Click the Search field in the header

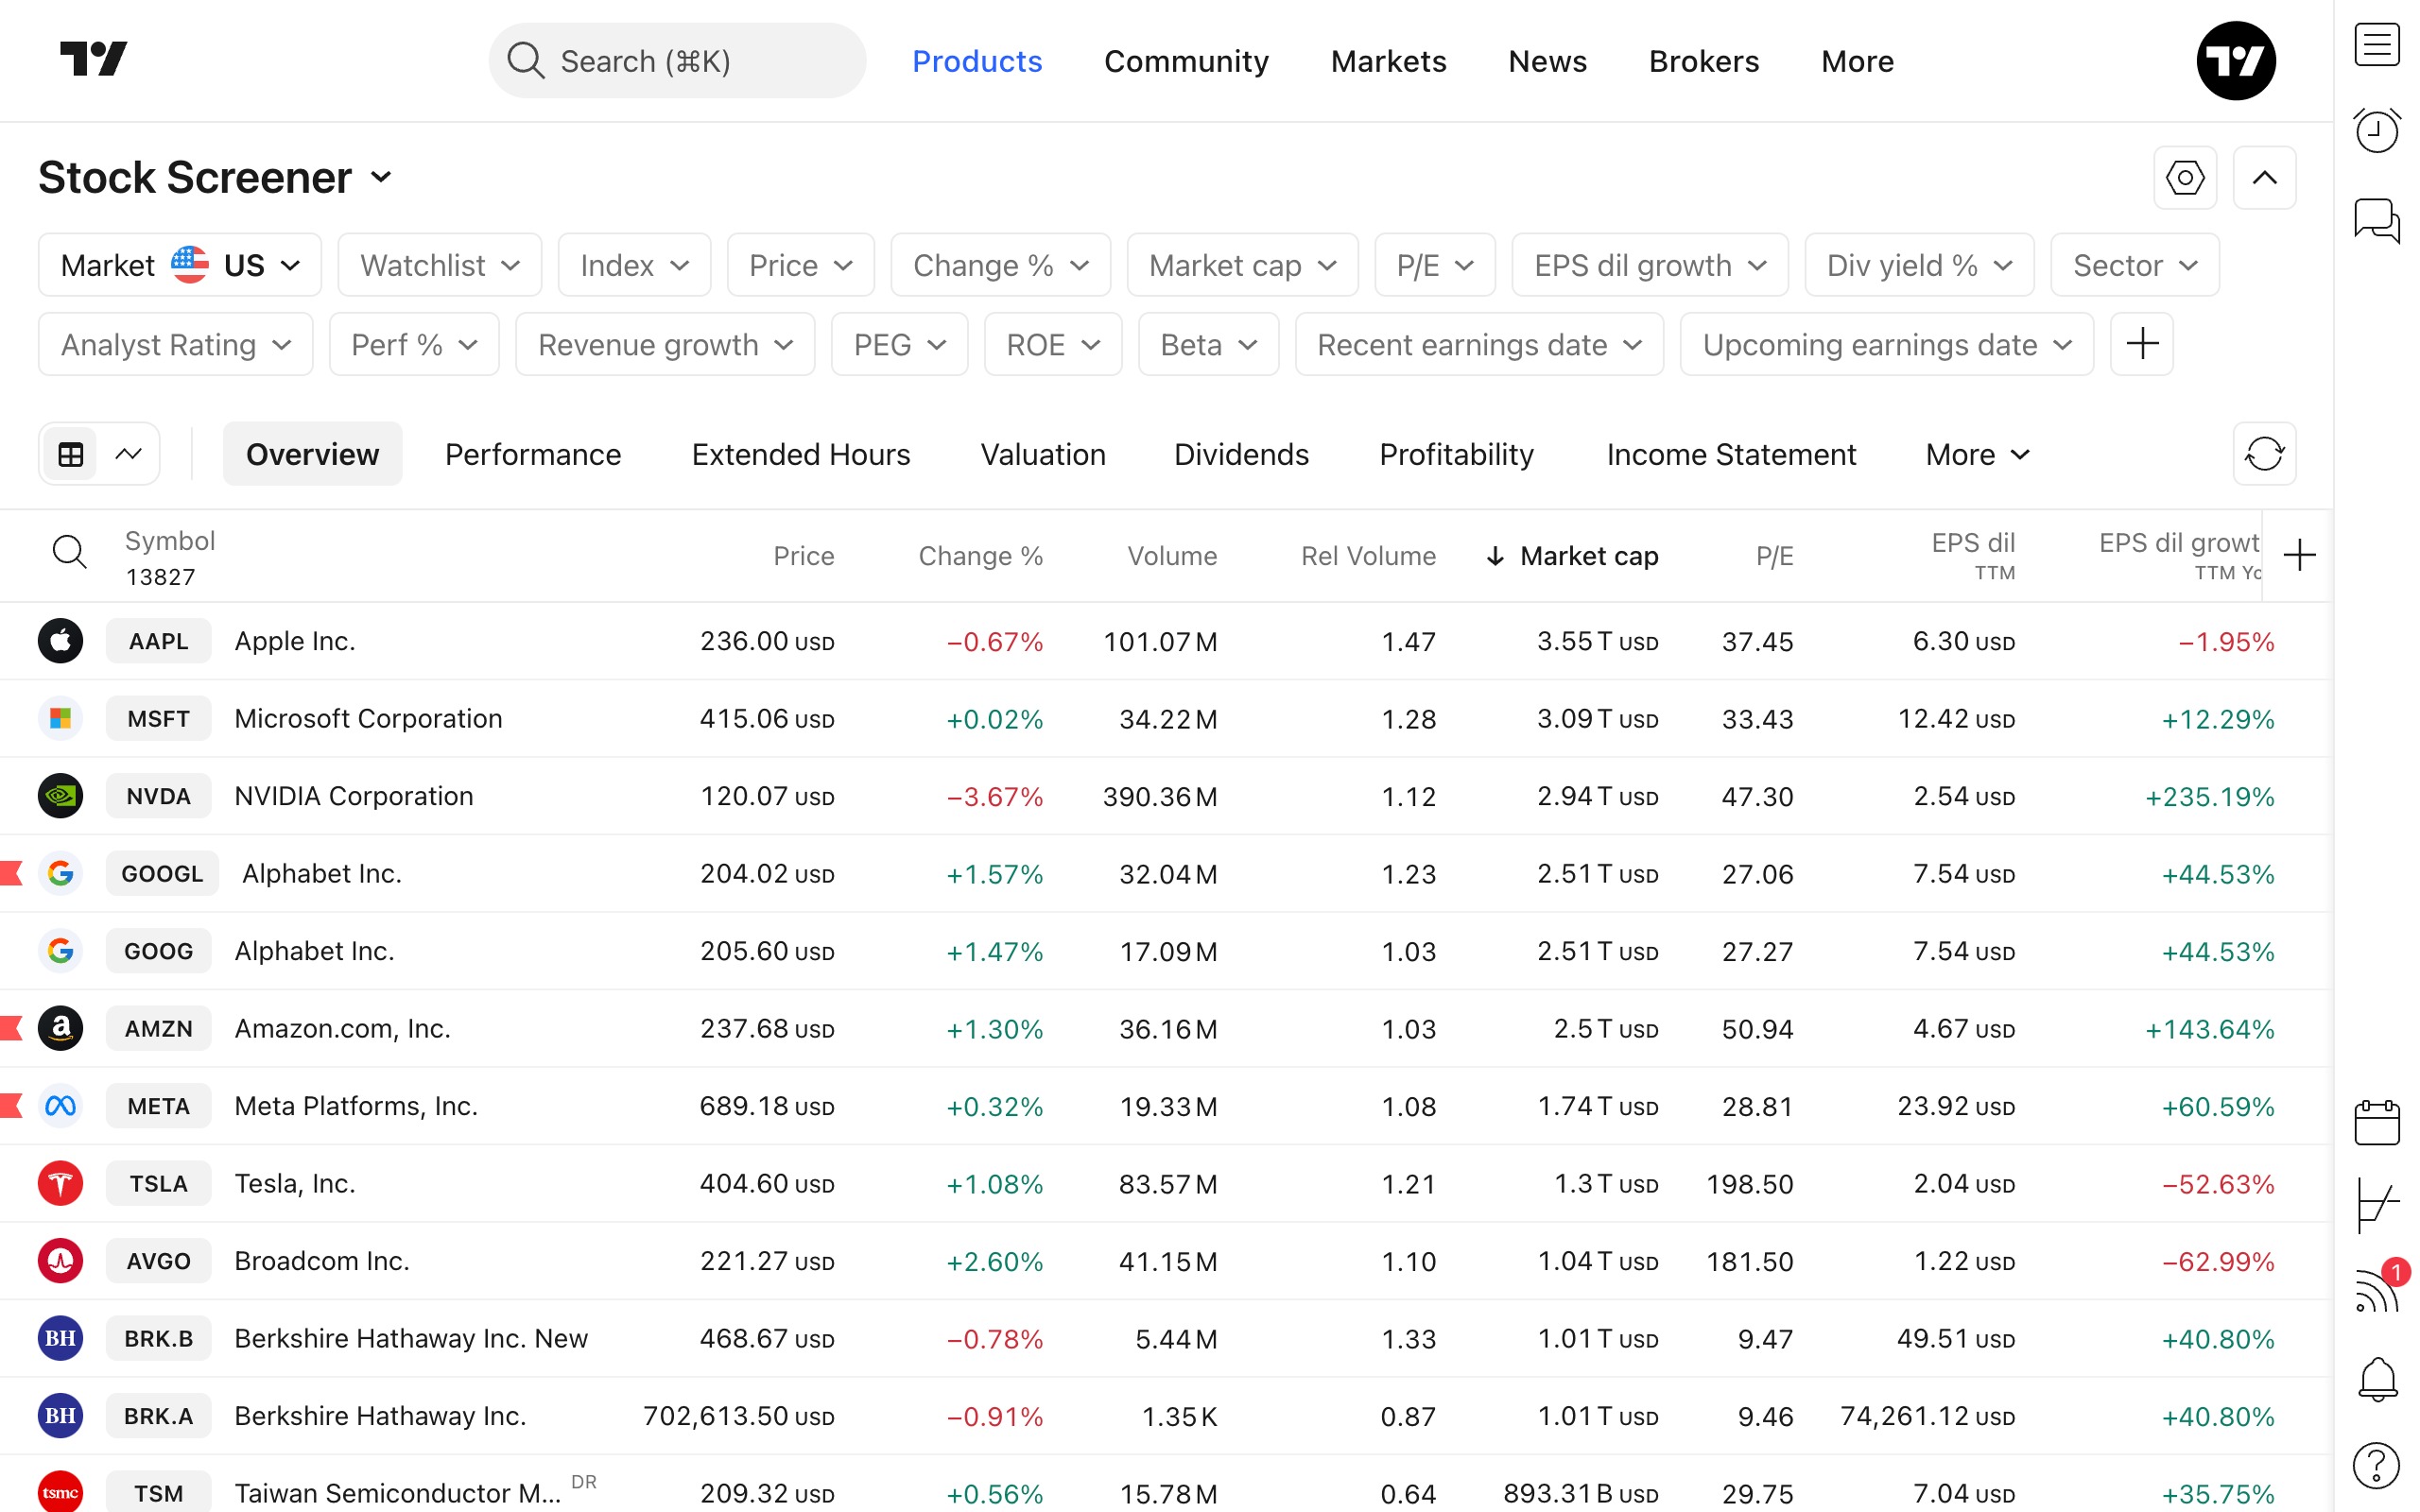[677, 61]
